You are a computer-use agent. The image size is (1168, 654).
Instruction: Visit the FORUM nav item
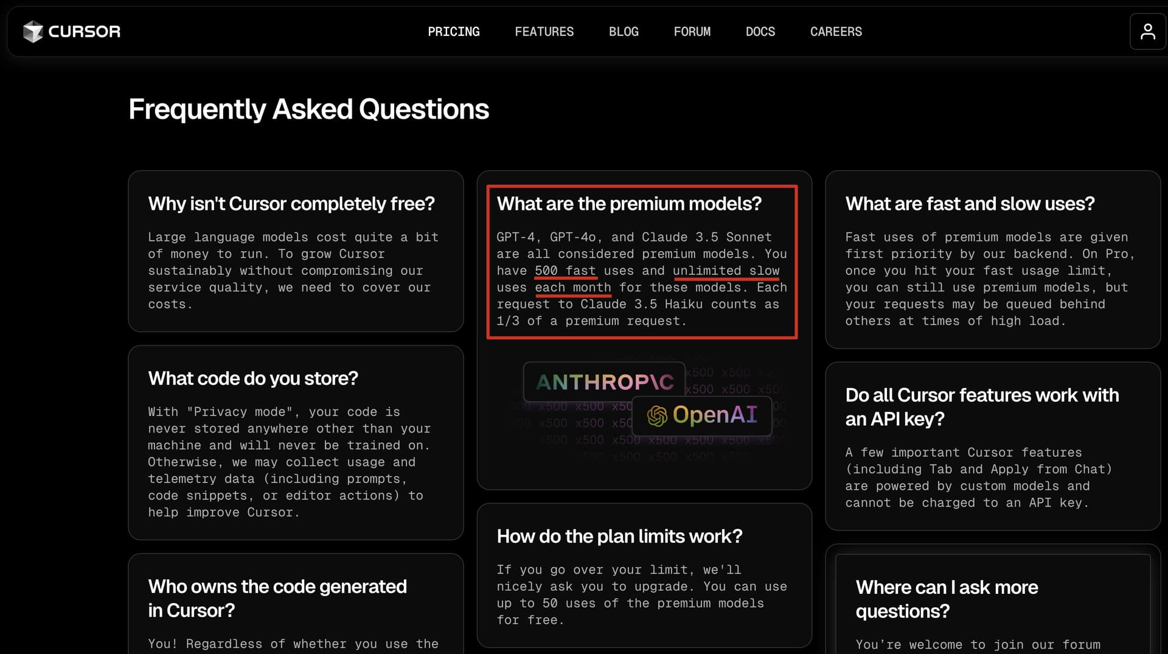coord(692,32)
